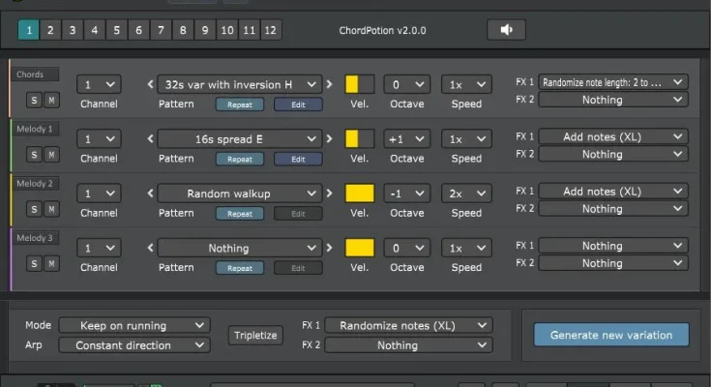Click the Generate new variation button
This screenshot has width=711, height=387.
tap(611, 335)
